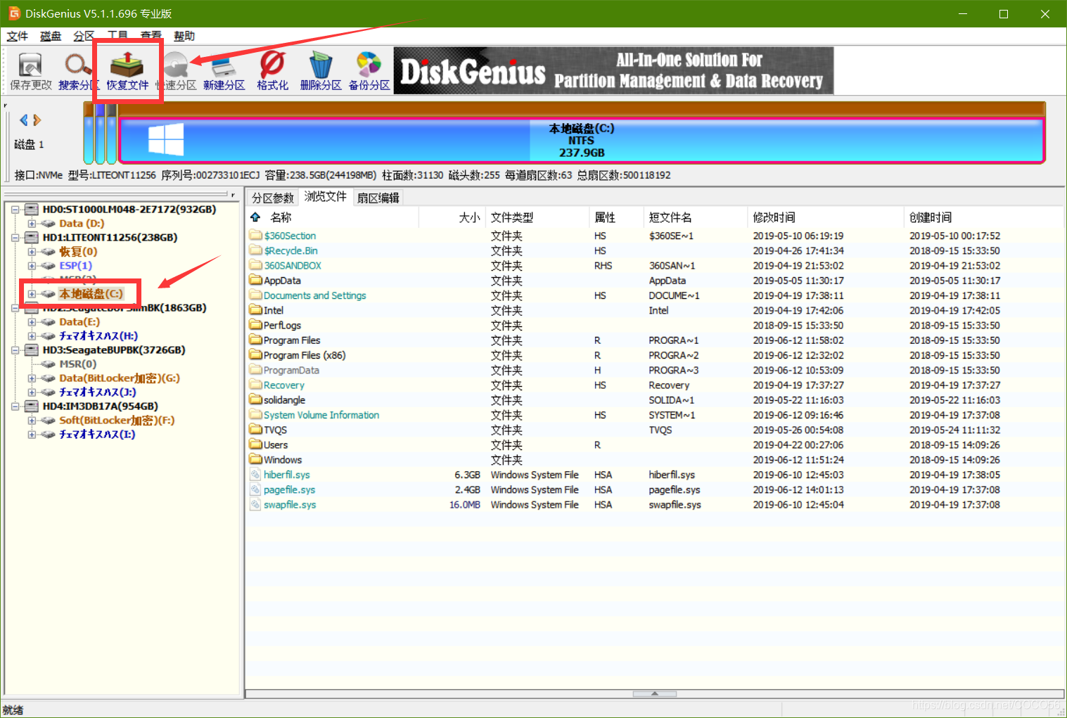Collapse the HD0 ST1000LM048 disk node
Viewport: 1067px width, 718px height.
coord(15,210)
